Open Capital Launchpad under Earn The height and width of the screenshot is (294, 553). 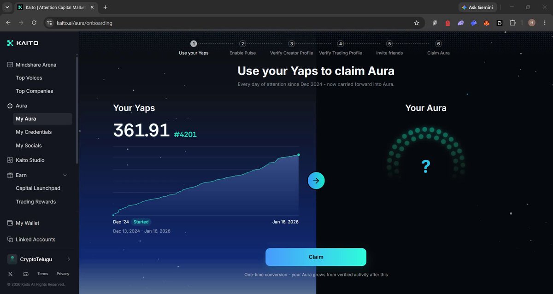point(38,188)
